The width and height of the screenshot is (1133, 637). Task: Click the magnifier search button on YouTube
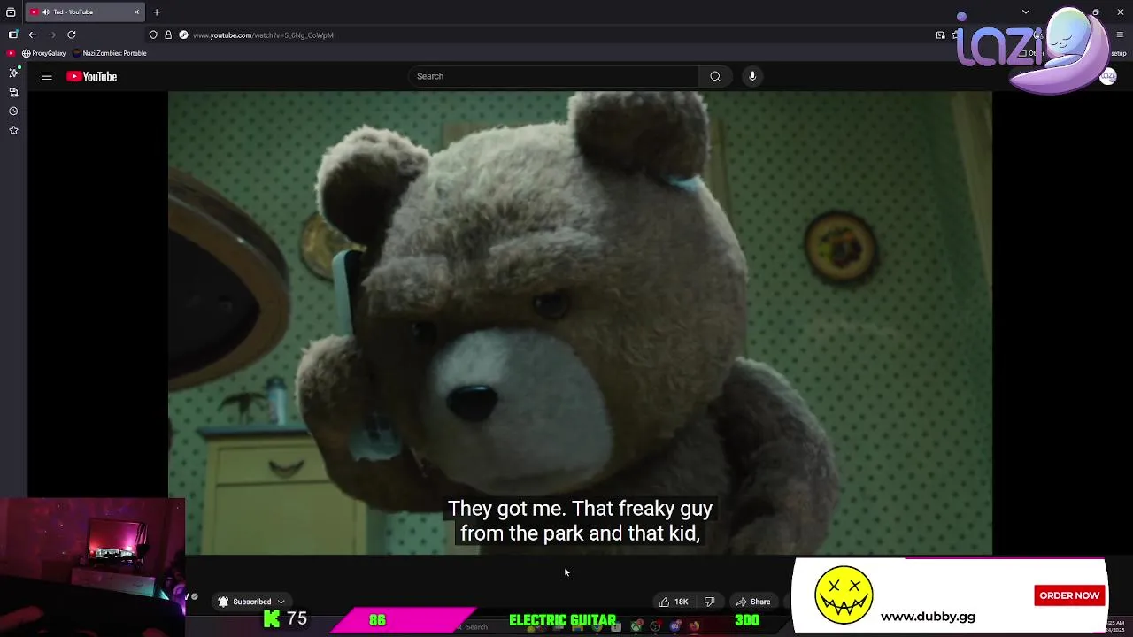click(x=715, y=76)
